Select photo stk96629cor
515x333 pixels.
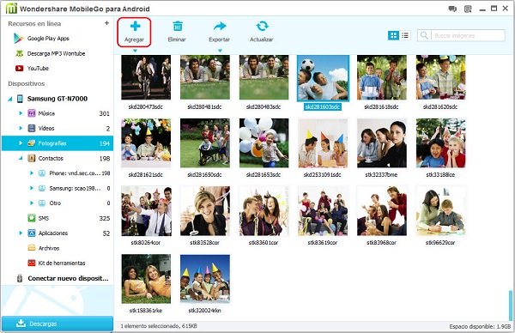(440, 211)
